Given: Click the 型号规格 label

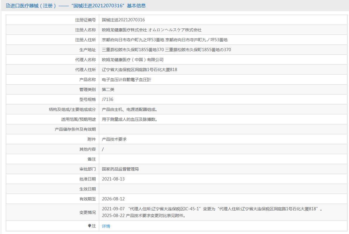Looking at the screenshot, I should 87,99.
